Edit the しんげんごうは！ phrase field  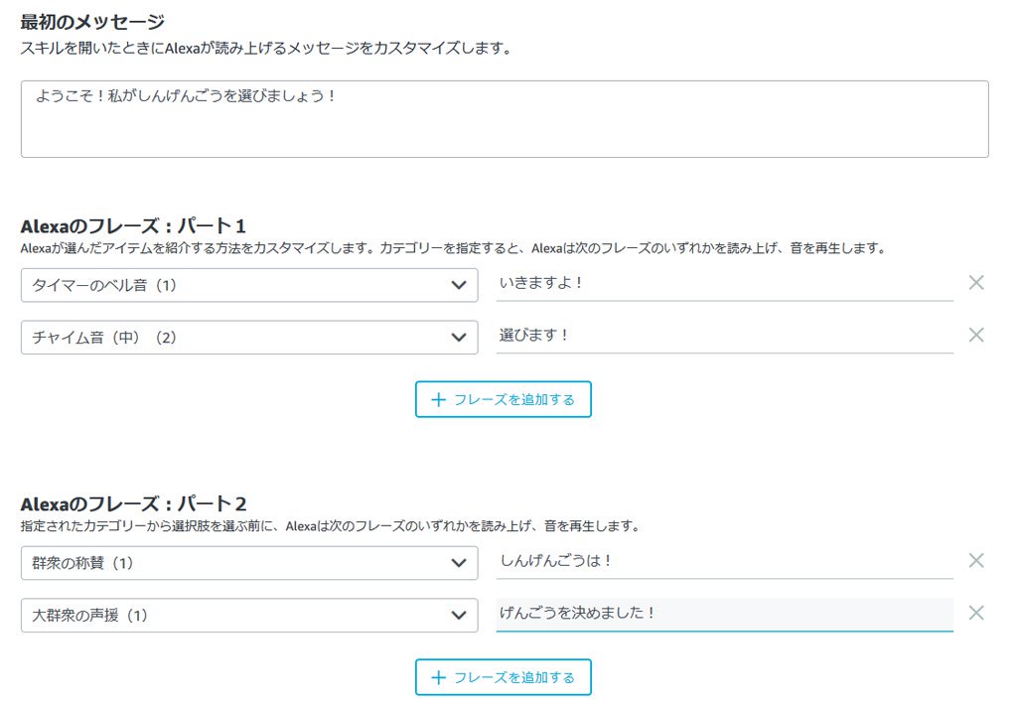point(724,562)
